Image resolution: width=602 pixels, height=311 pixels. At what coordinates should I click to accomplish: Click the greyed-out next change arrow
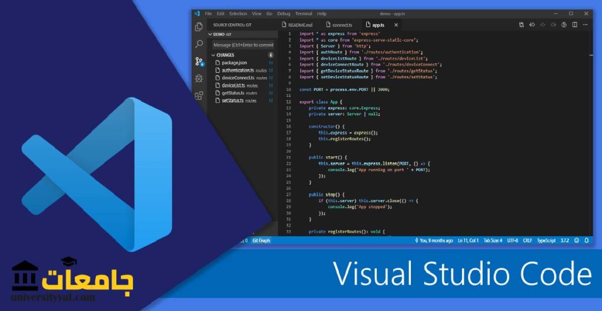(x=553, y=25)
